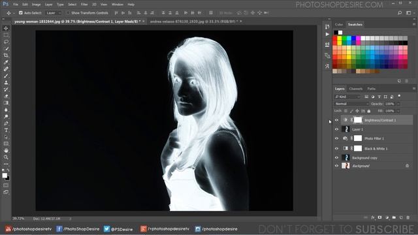The height and width of the screenshot is (235, 418).
Task: Open the search icon in options bar
Action: 400,13
